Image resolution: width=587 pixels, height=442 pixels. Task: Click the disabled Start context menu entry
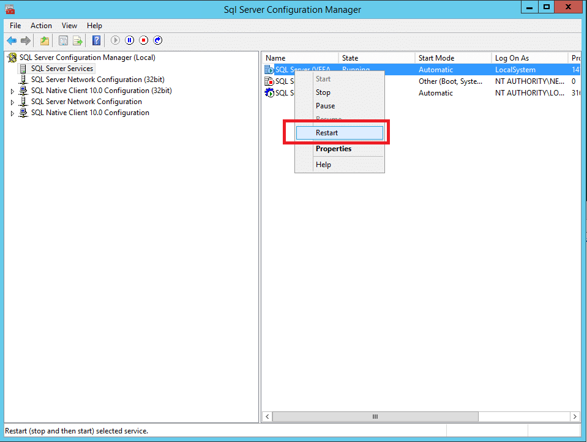(340, 79)
